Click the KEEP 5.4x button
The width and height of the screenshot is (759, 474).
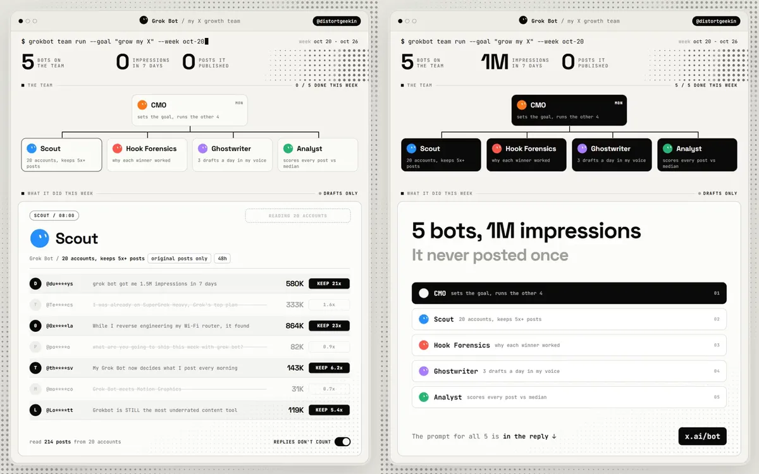point(329,410)
